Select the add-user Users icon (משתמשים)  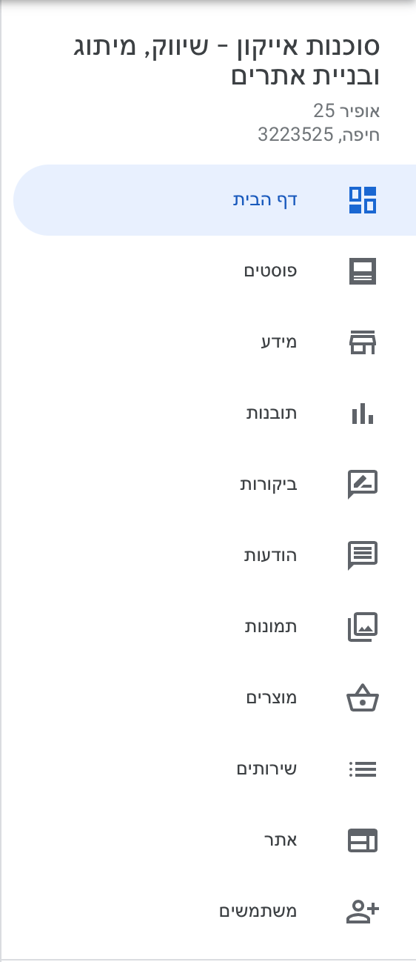pos(363,911)
